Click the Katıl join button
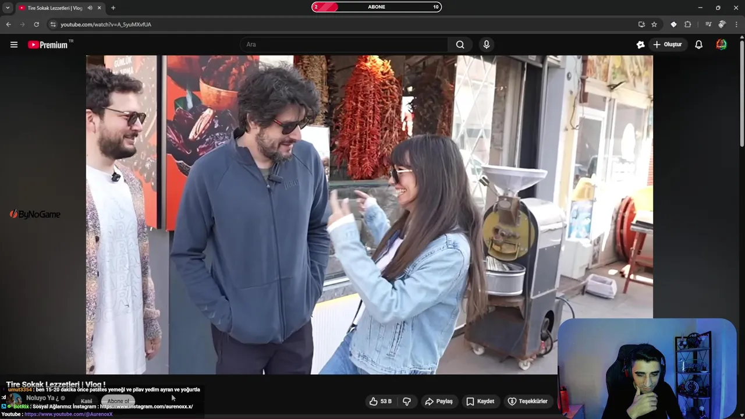Viewport: 745px width, 419px height. [86, 401]
